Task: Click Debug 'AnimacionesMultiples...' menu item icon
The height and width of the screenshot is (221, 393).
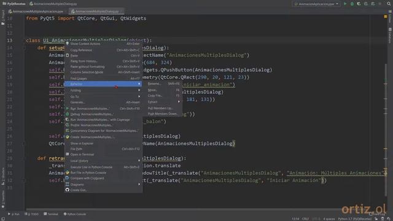Action: tap(67, 114)
